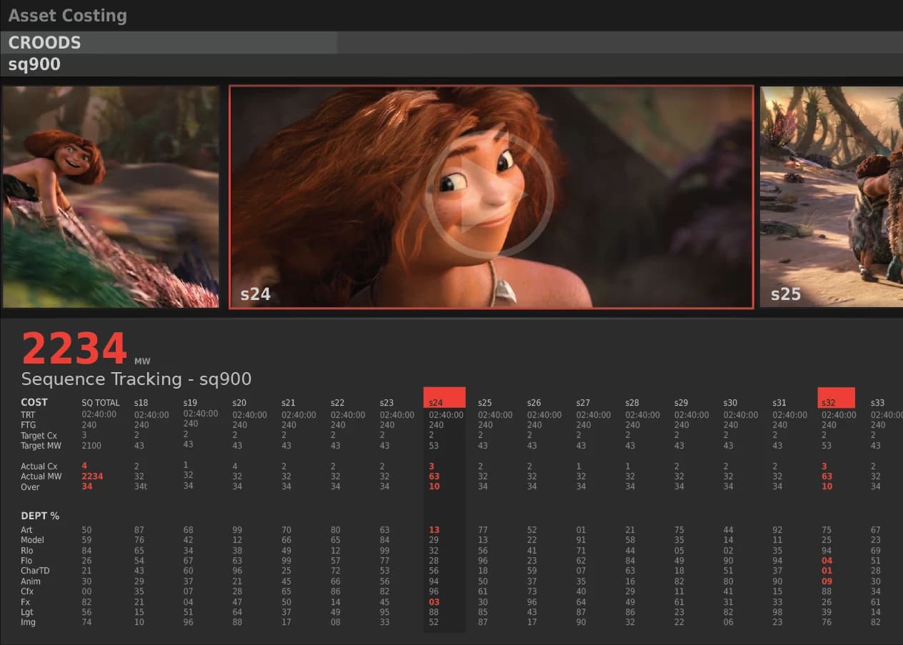The width and height of the screenshot is (903, 645).
Task: Choose the s28 column header
Action: pos(632,403)
